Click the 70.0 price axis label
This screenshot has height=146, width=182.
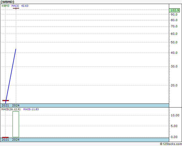pos(174,26)
